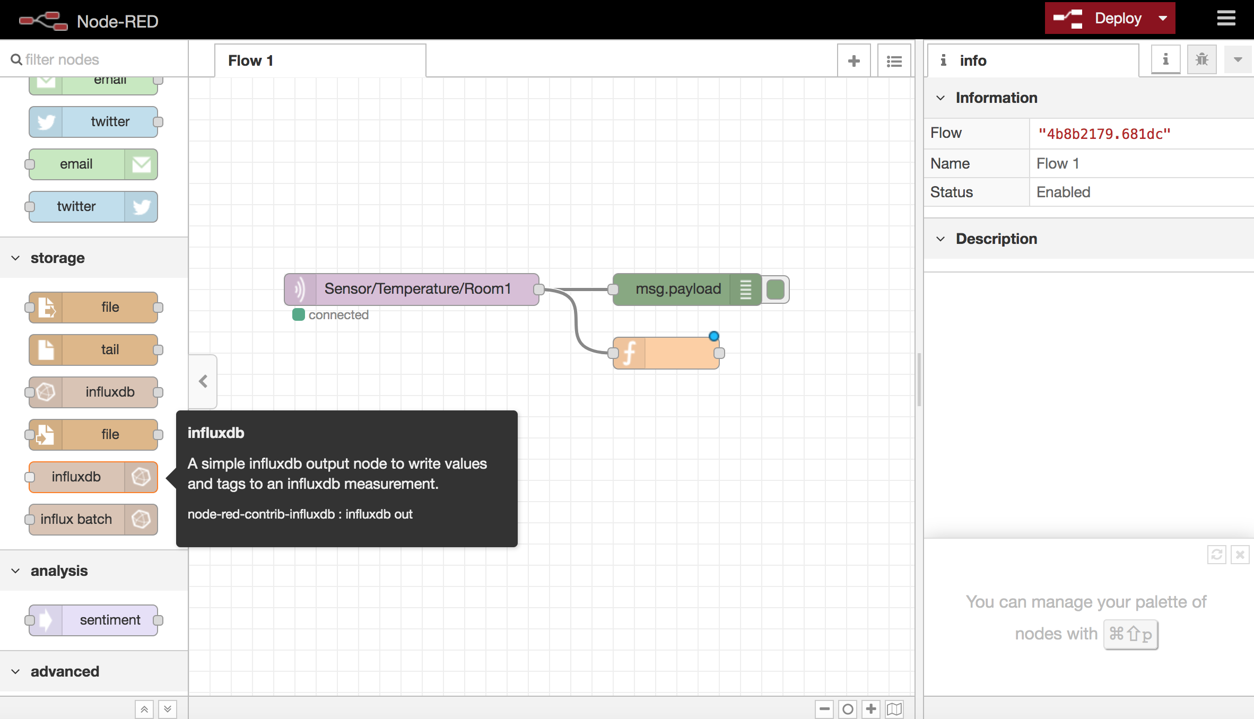1254x719 pixels.
Task: Toggle the msg.payload debug node button
Action: tap(776, 290)
